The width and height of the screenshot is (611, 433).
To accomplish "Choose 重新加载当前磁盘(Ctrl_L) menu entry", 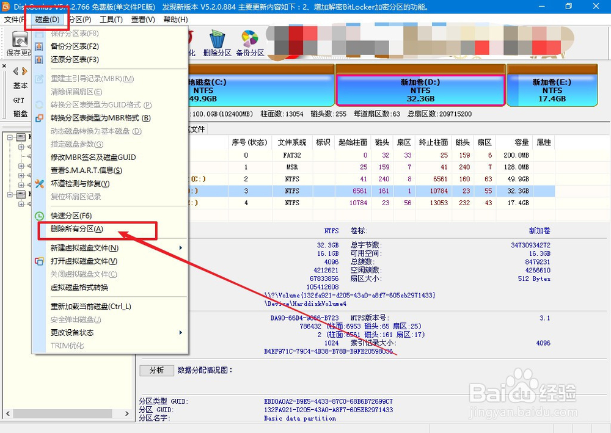I will (91, 307).
